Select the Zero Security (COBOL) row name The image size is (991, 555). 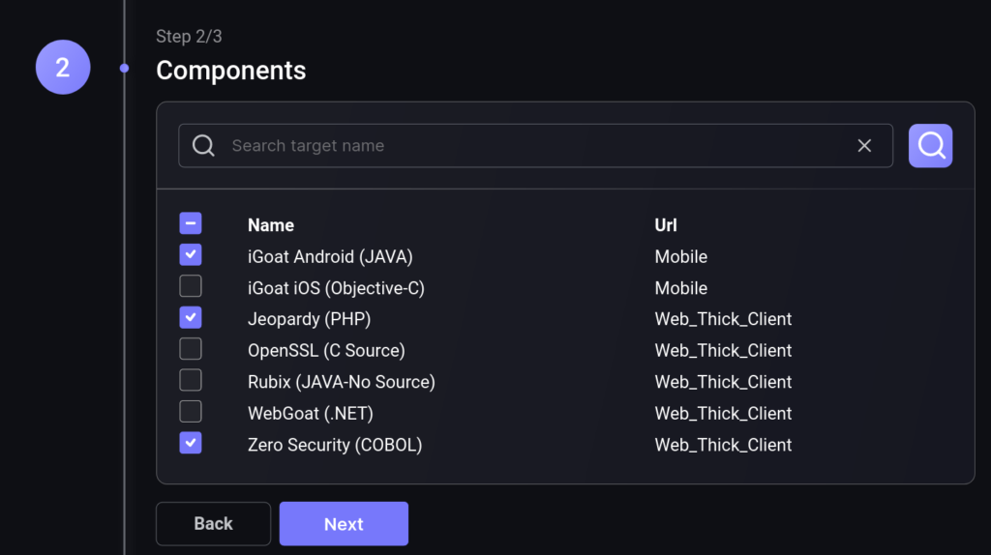[335, 445]
